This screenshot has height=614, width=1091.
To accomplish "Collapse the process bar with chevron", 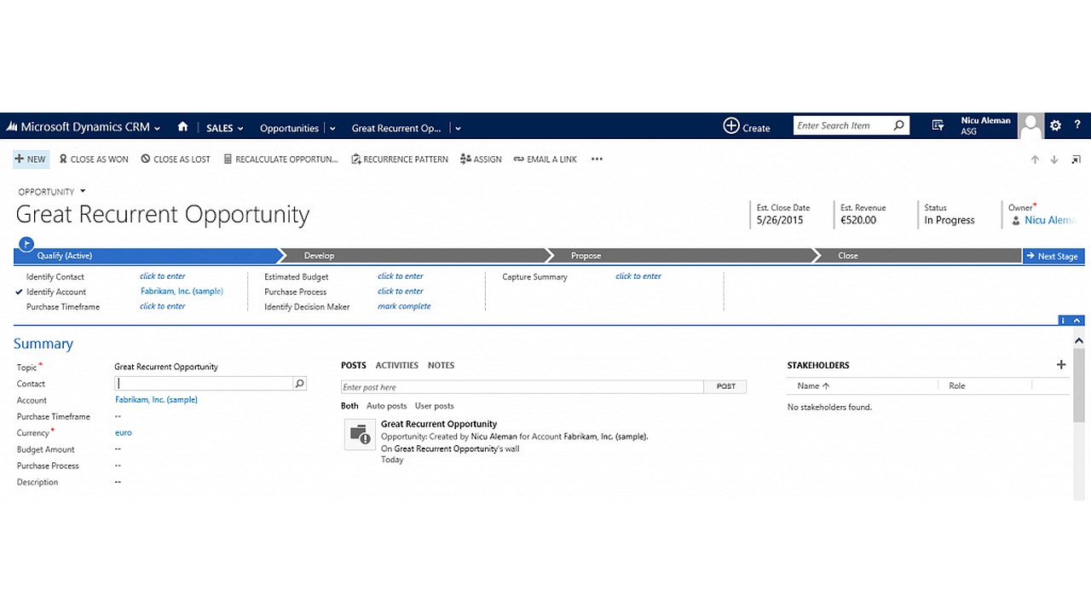I will point(1078,321).
